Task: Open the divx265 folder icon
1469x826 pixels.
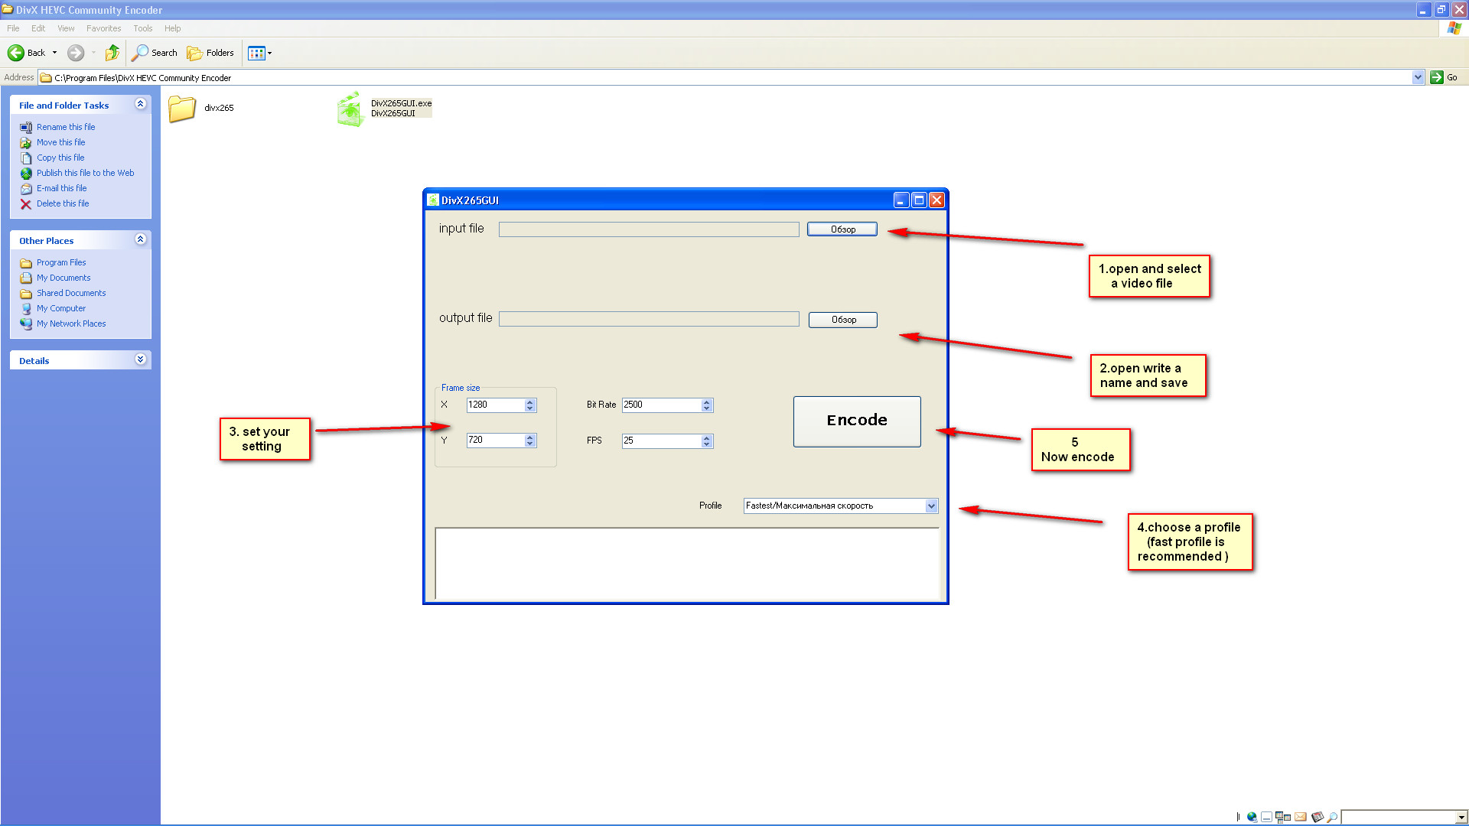Action: coord(182,109)
